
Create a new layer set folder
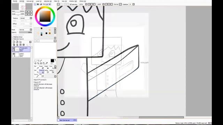[x=20, y=42]
